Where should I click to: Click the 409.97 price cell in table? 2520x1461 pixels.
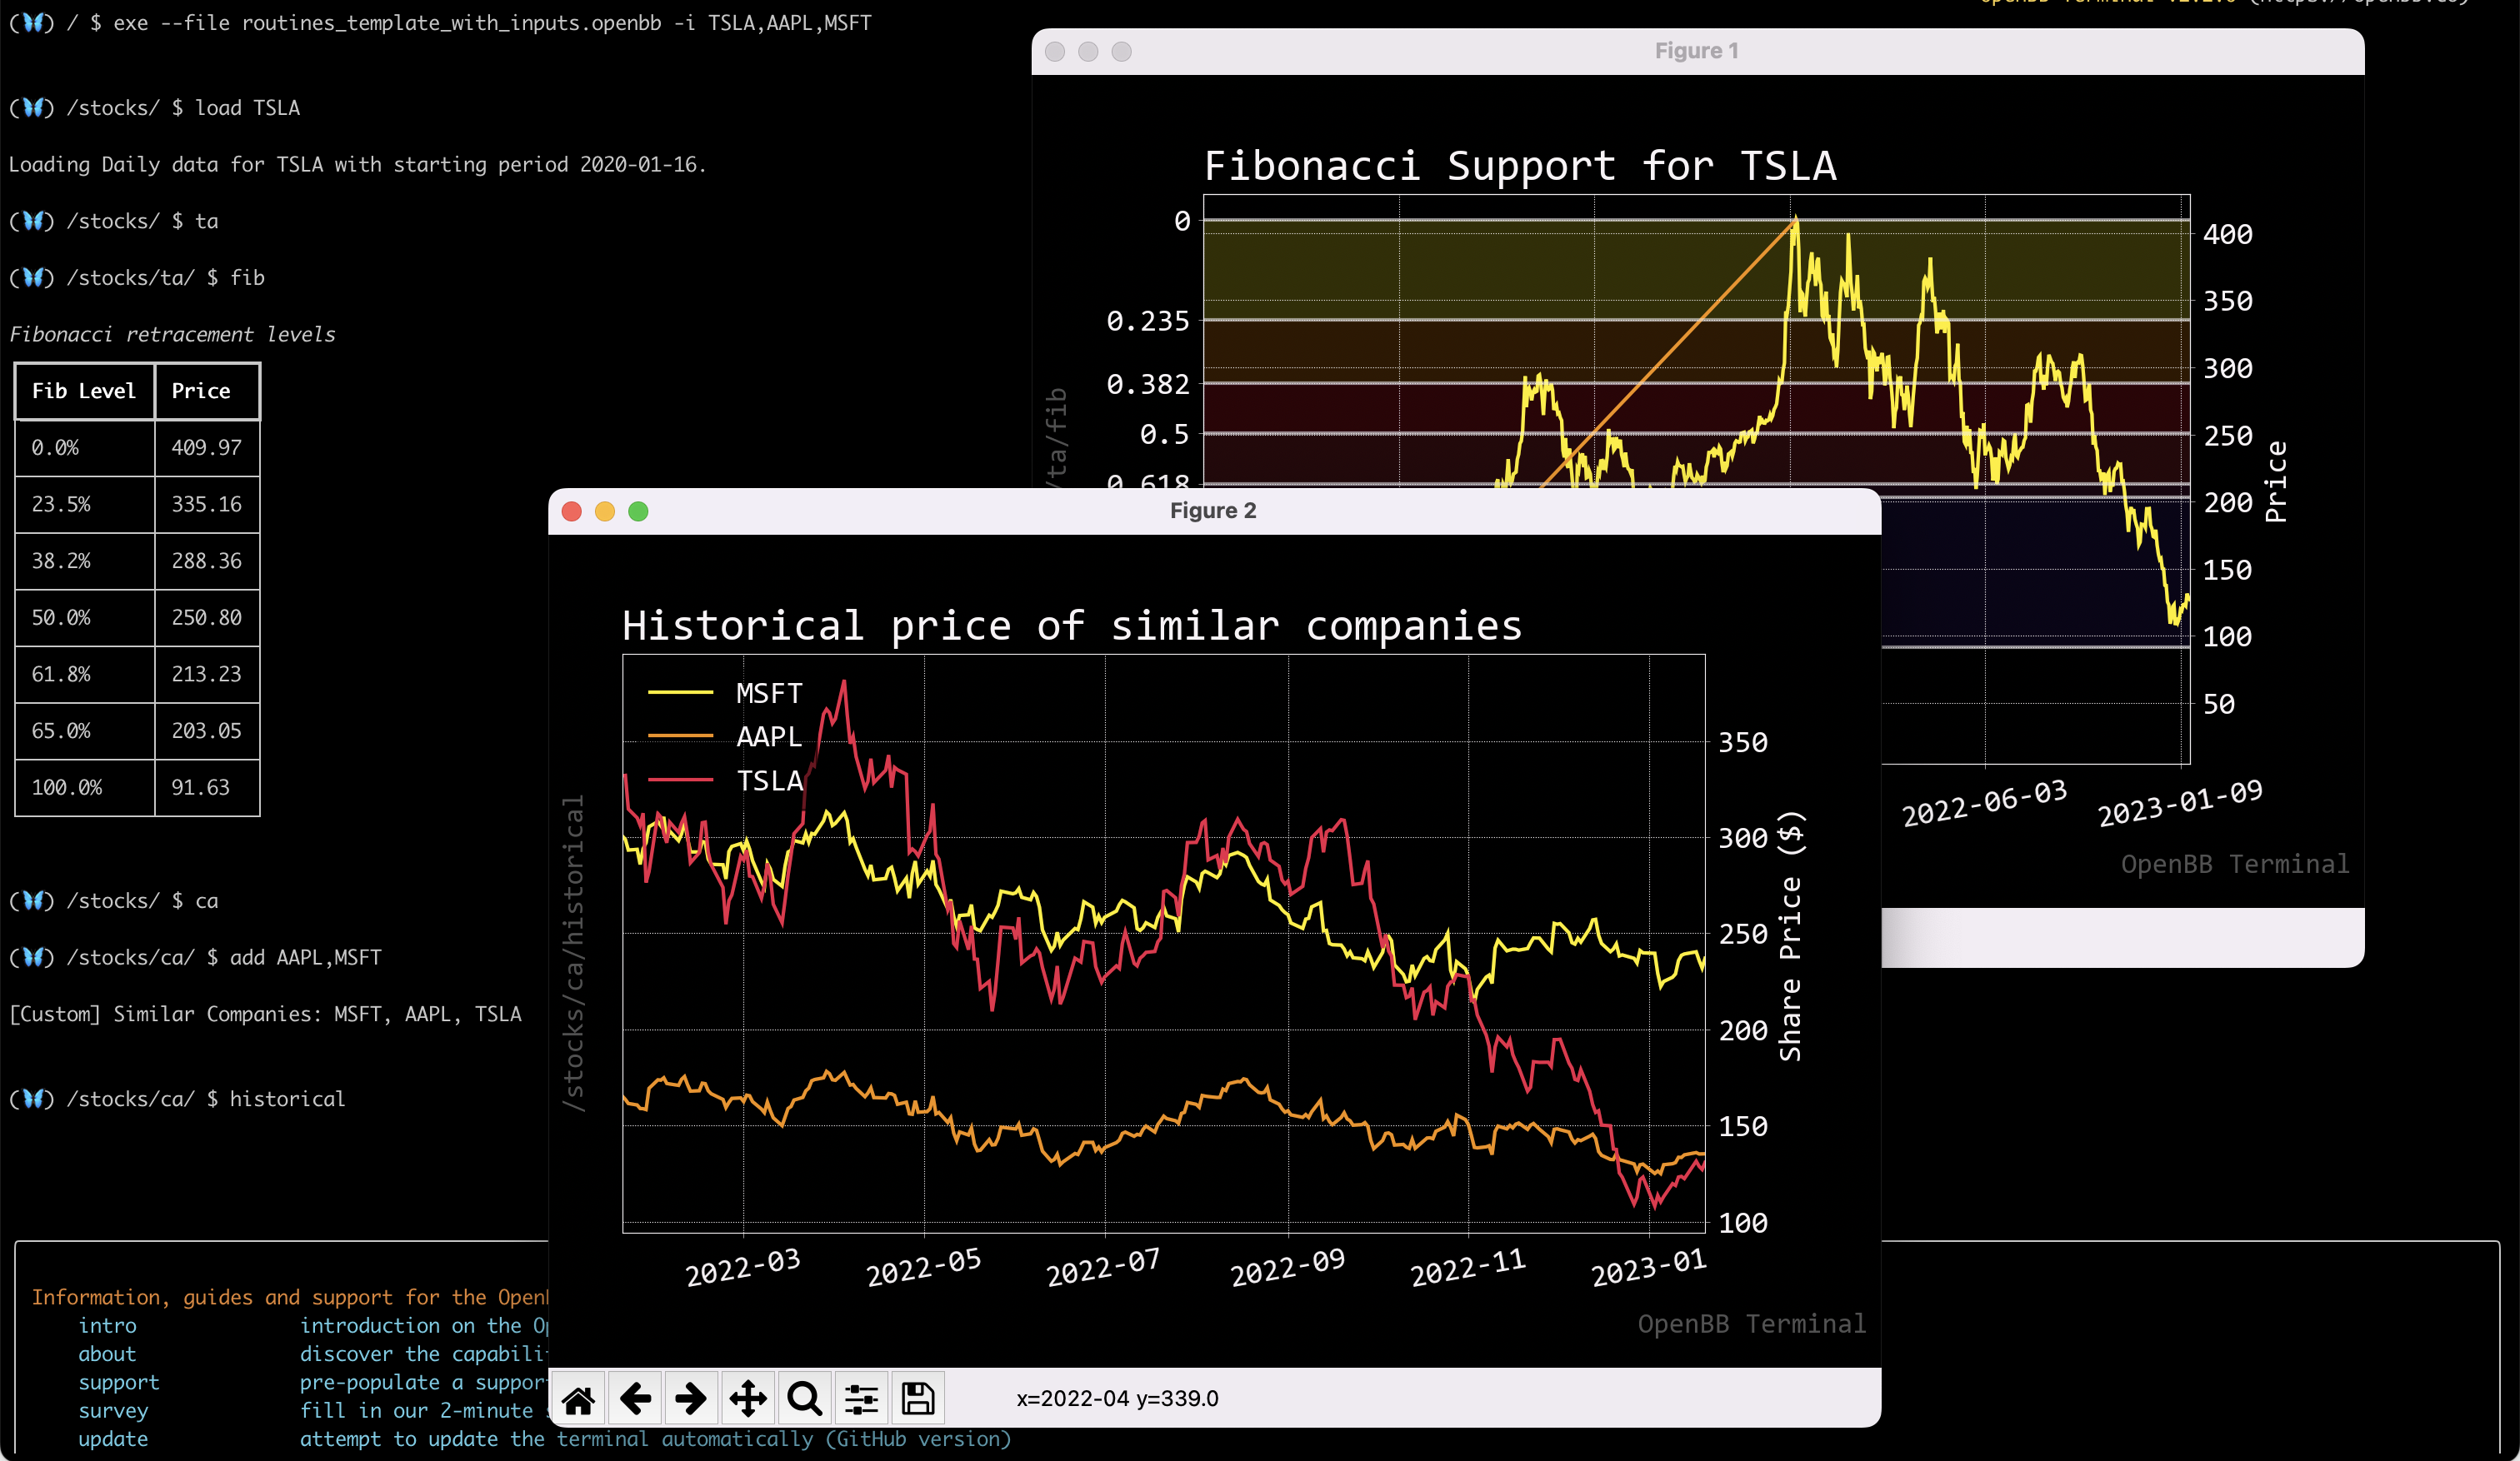[207, 447]
